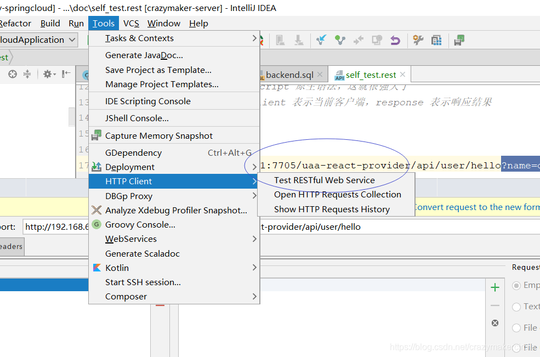This screenshot has width=540, height=357.
Task: Click Generate Scaladoc
Action: [x=174, y=253]
